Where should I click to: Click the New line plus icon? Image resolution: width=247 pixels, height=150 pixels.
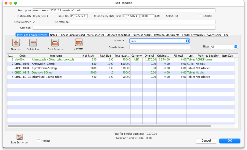16,43
